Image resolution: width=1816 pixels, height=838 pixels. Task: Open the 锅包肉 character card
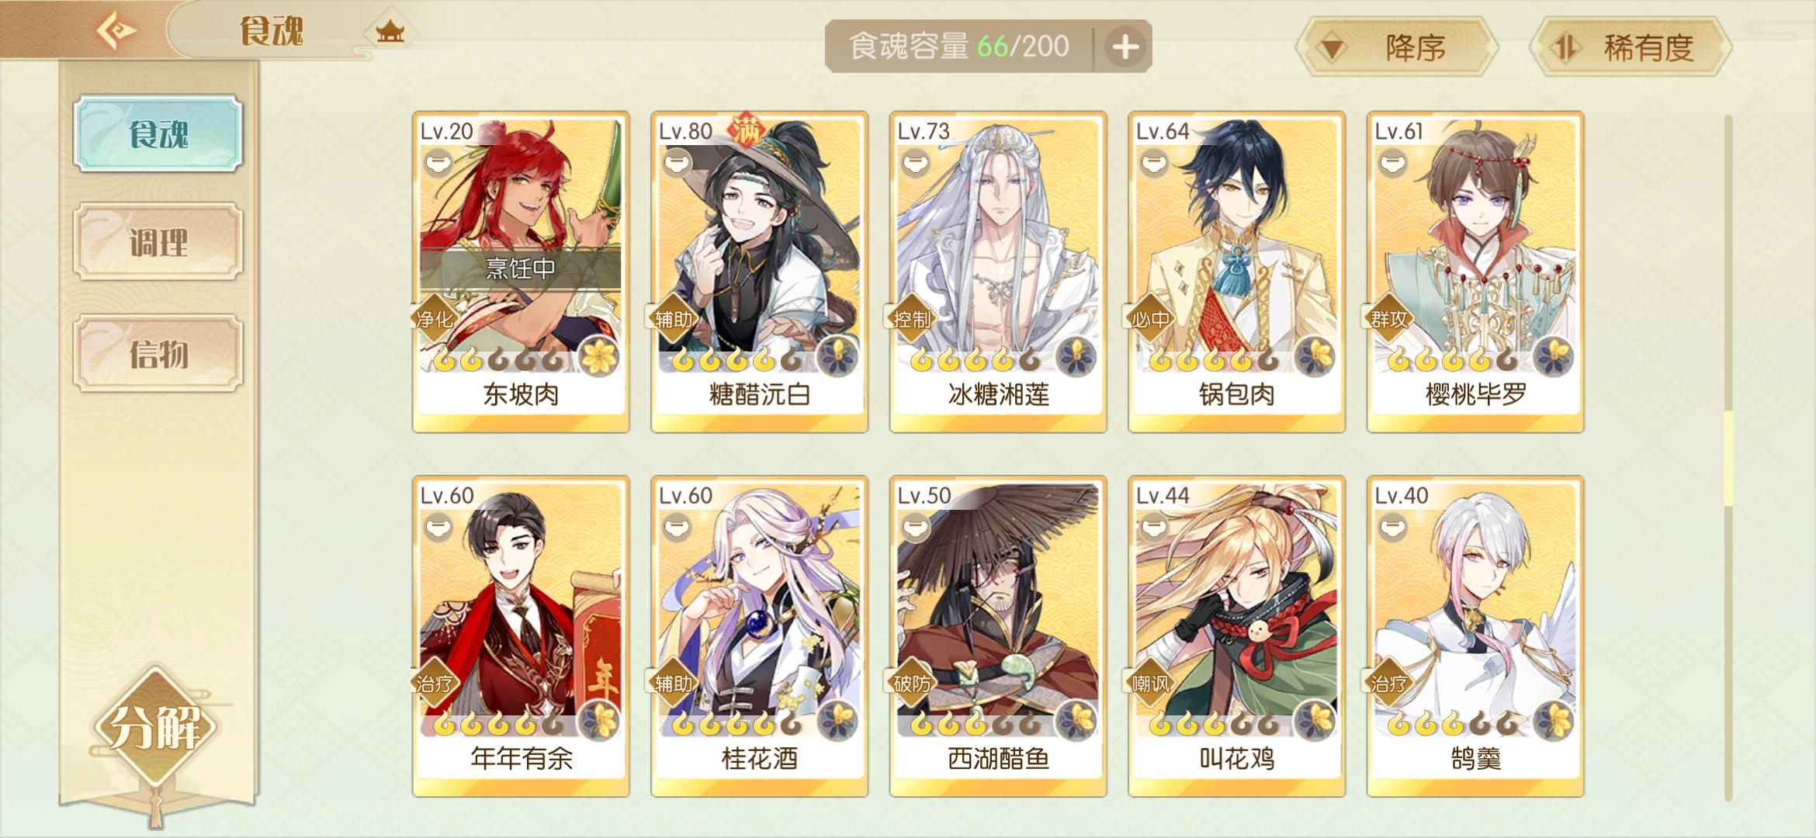pyautogui.click(x=1236, y=272)
